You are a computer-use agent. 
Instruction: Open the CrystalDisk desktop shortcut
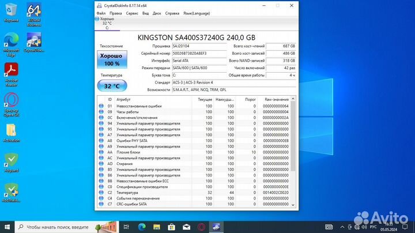coord(34,42)
